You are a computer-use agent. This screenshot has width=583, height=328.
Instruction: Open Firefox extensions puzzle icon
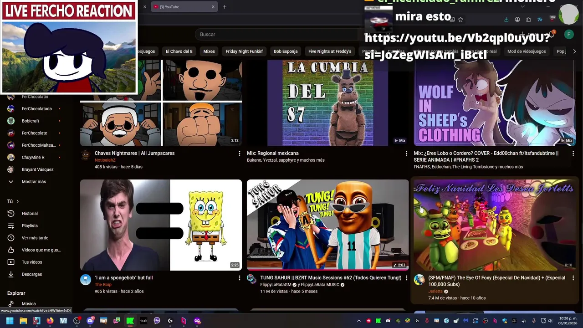coord(528,20)
